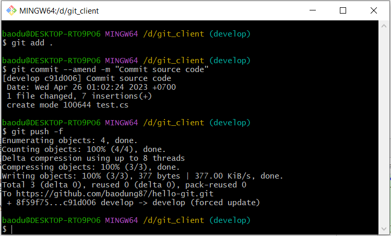This screenshot has height=236, width=391.
Task: Click the last prompt line above cursor
Action: pyautogui.click(x=126, y=220)
